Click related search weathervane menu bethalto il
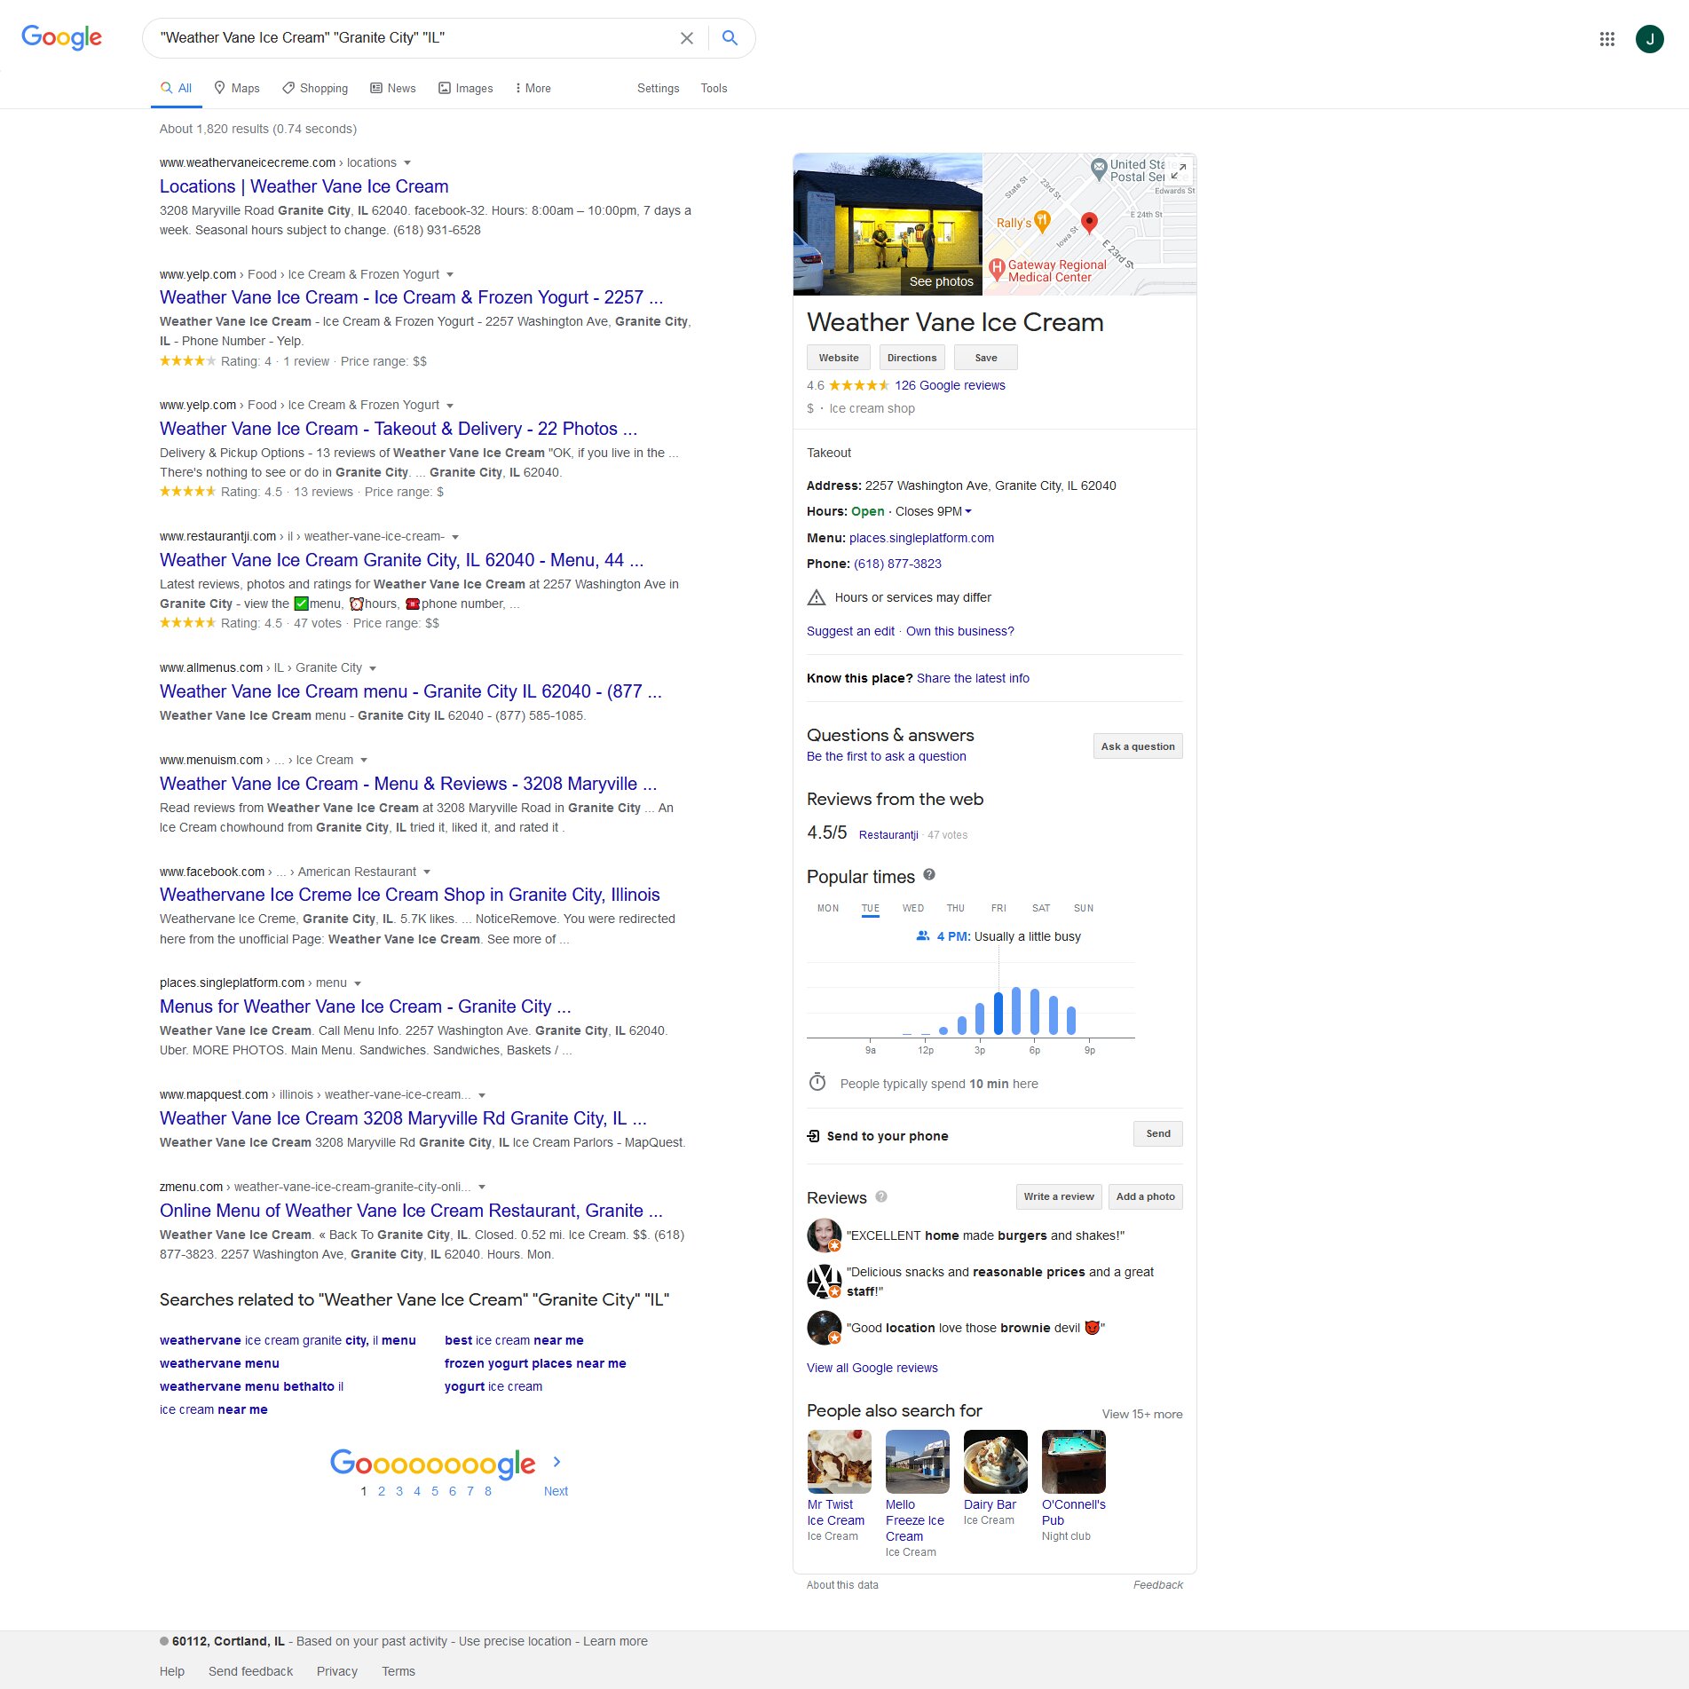This screenshot has width=1689, height=1689. pos(251,1386)
